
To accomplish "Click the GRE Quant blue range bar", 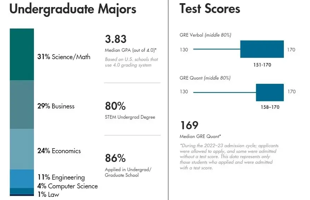I will (269, 92).
